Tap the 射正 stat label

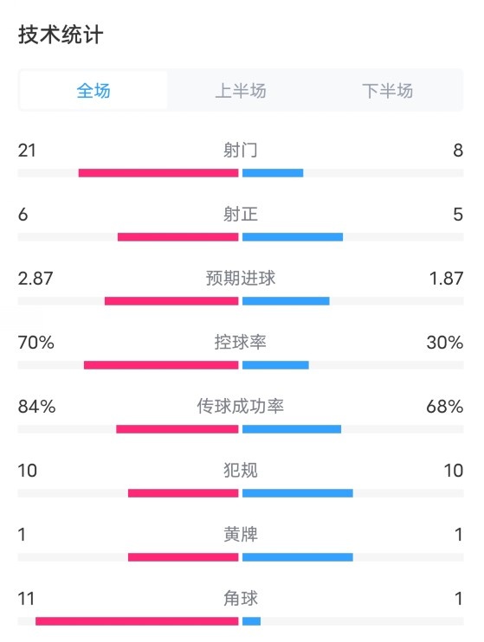point(241,214)
